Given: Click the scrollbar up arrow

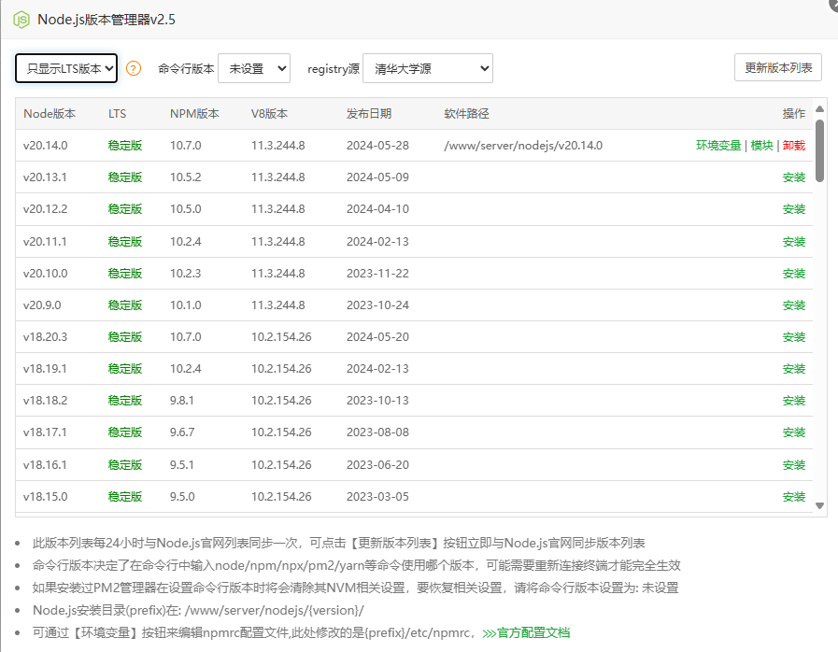Looking at the screenshot, I should click(x=820, y=109).
